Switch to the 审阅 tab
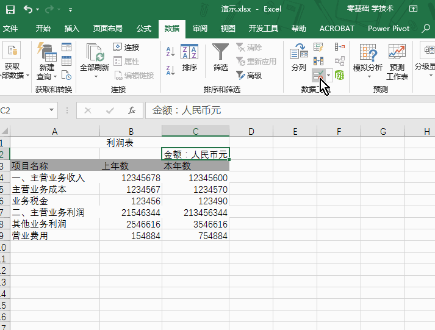The image size is (435, 330). coord(200,28)
